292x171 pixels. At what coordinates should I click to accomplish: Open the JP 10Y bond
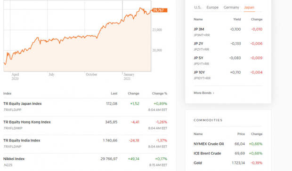tap(199, 72)
